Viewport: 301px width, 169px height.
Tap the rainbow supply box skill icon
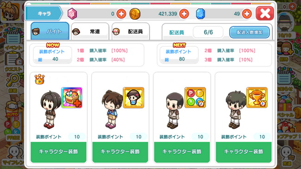pyautogui.click(x=72, y=97)
